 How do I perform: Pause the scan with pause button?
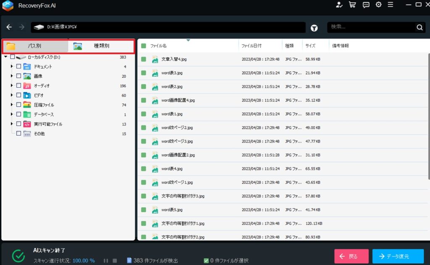[106, 261]
